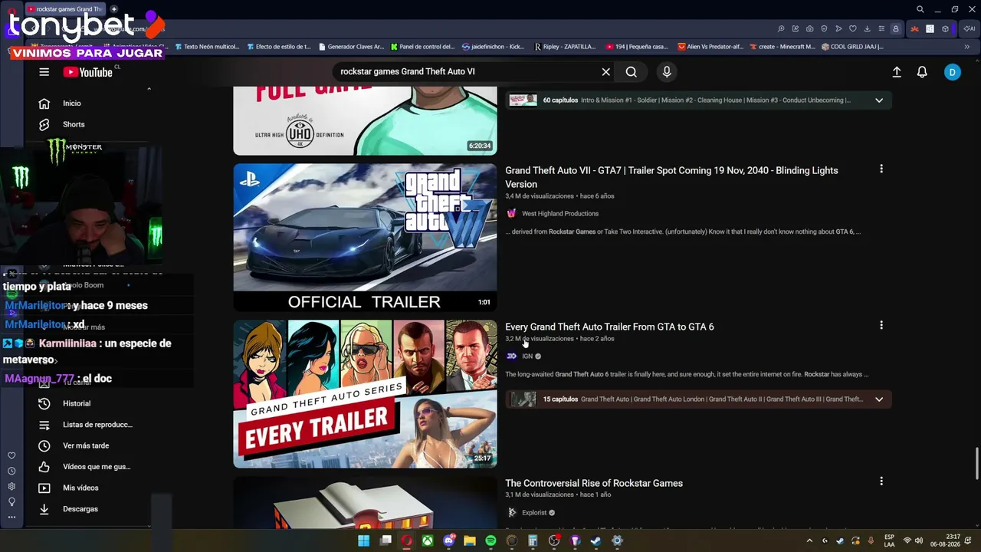Open the browser tab search magnifier
The height and width of the screenshot is (552, 981).
tap(920, 9)
